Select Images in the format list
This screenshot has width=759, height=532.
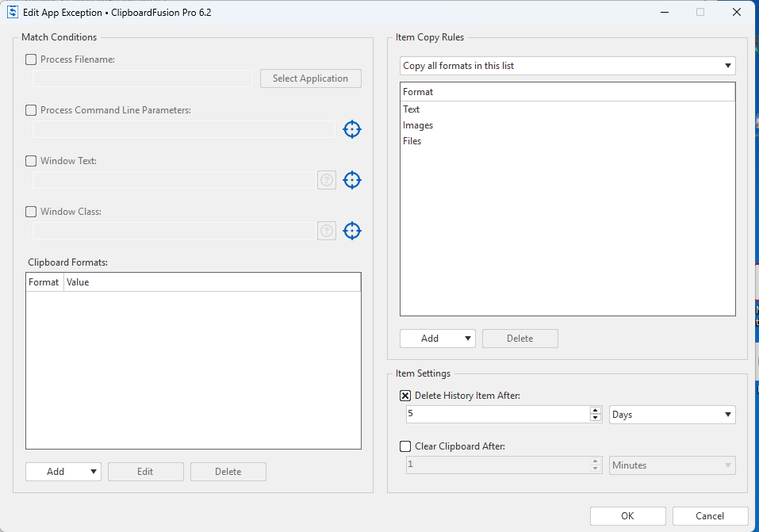tap(418, 125)
